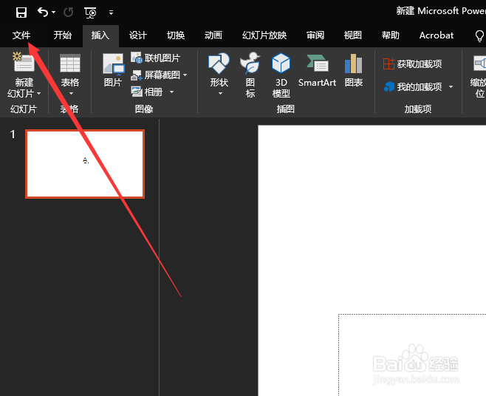Open the 帮助 tab
Screen dimensions: 486x396
point(391,35)
